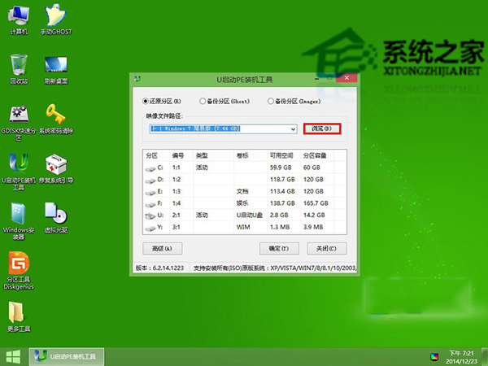Viewport: 488px width, 366px height.
Task: Click the U: drive icon in list
Action: coord(150,216)
